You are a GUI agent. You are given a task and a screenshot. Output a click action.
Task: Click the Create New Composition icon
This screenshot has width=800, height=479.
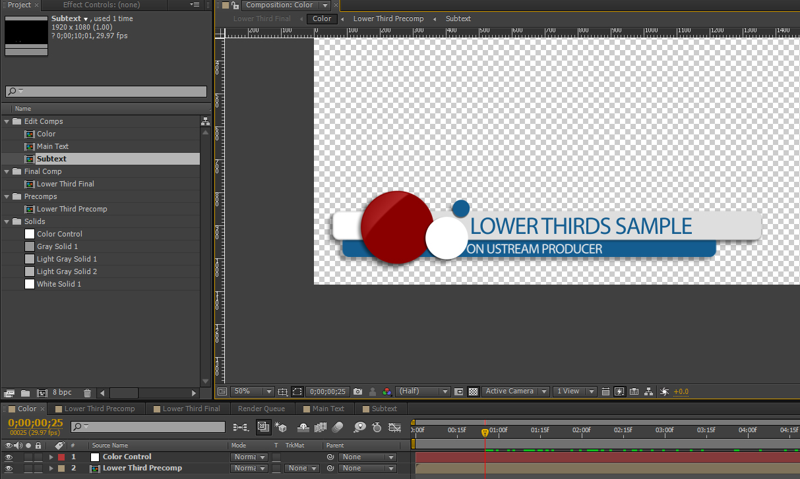[x=42, y=393]
